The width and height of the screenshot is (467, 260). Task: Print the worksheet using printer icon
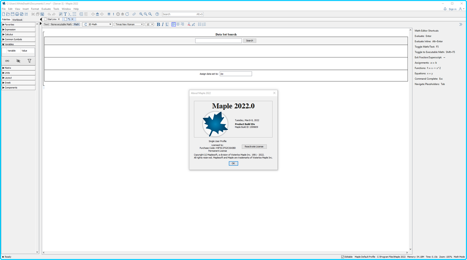coord(17,14)
